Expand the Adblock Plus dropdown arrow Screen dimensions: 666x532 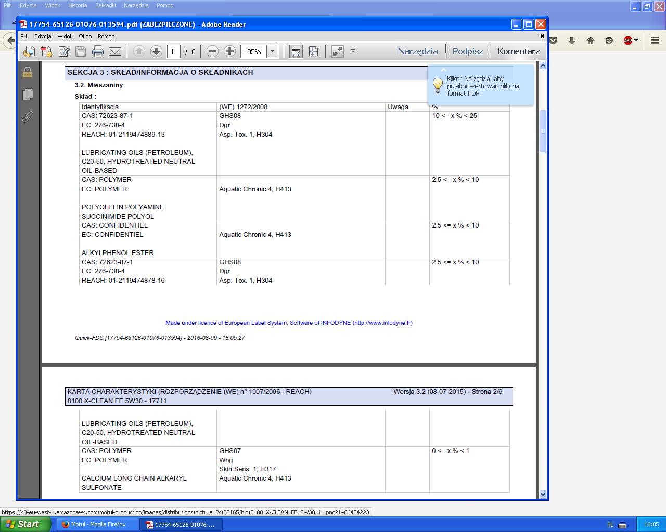pyautogui.click(x=636, y=41)
